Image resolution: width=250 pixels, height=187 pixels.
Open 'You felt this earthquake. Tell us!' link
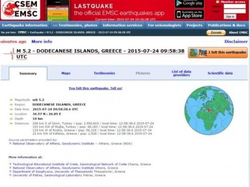95,89
